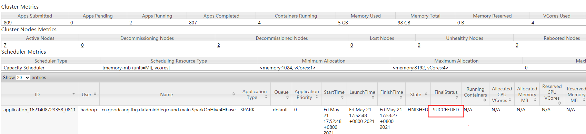The image size is (586, 134).
Task: Sort by Running Containers column
Action: click(x=475, y=94)
